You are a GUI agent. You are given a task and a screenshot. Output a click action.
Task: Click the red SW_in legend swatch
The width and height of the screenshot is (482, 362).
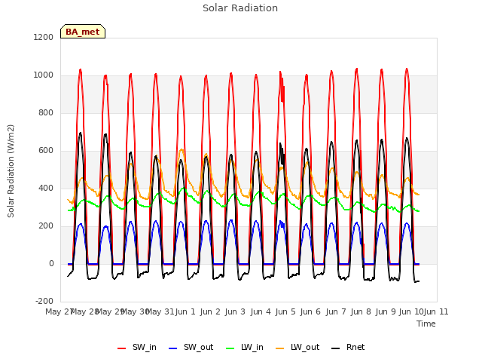[x=122, y=348]
